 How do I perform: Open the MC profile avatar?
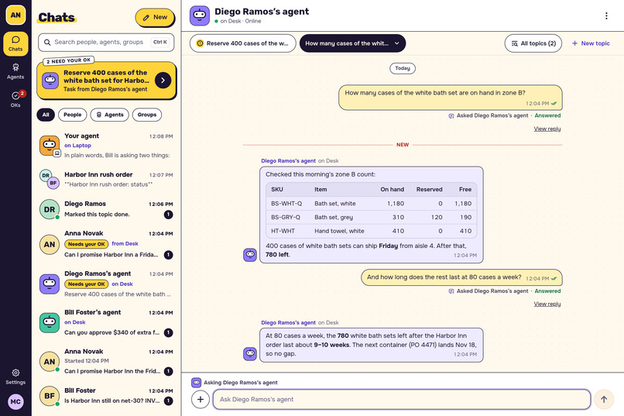tap(15, 402)
